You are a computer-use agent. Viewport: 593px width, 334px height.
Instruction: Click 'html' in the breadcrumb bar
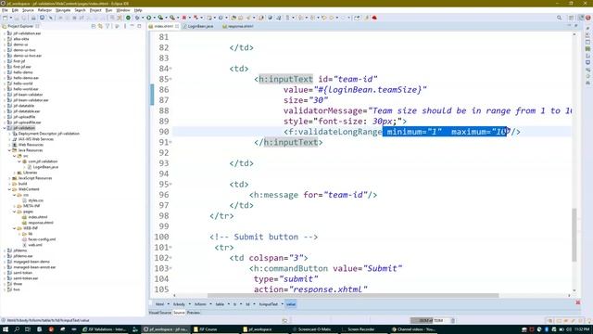point(159,304)
